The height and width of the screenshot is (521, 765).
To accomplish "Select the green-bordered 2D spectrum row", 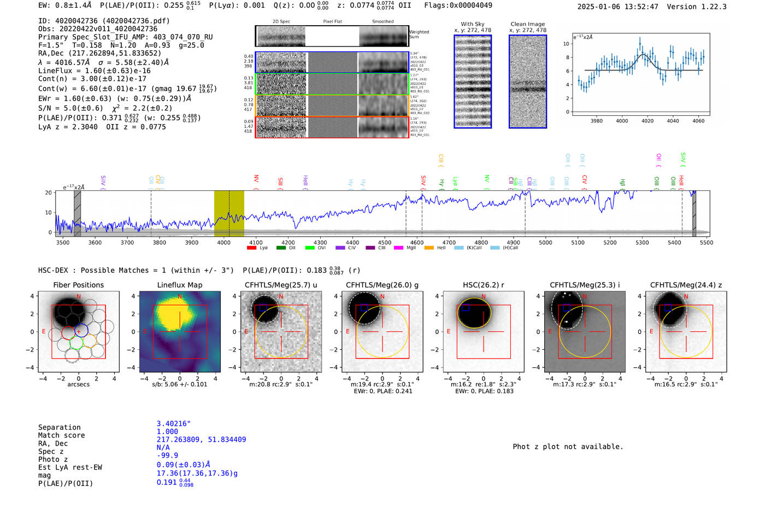I will [332, 84].
